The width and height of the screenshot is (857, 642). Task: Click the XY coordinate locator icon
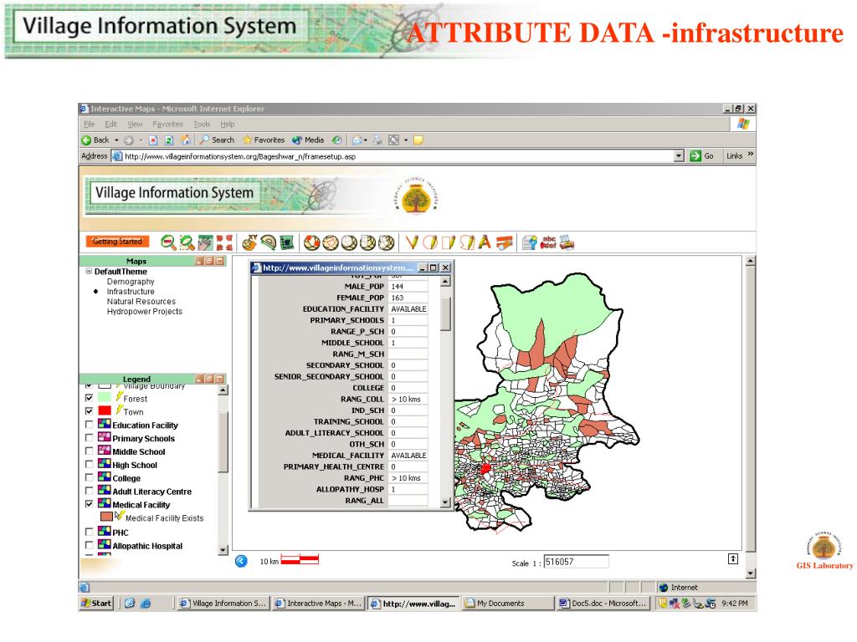click(249, 242)
